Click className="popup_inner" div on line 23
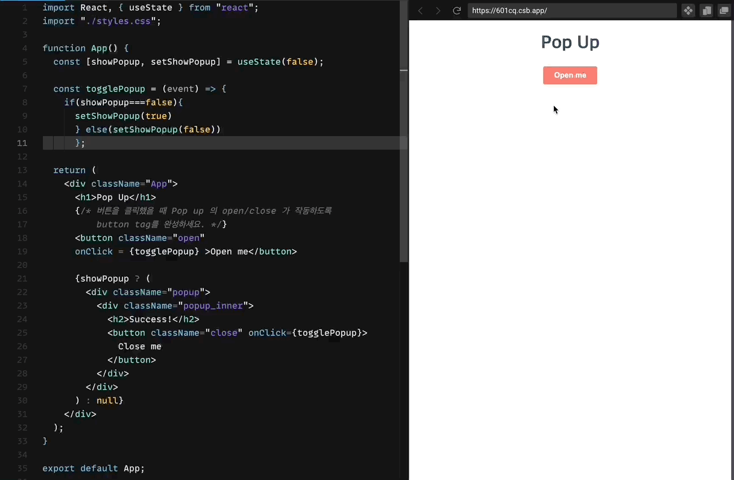 tap(175, 306)
